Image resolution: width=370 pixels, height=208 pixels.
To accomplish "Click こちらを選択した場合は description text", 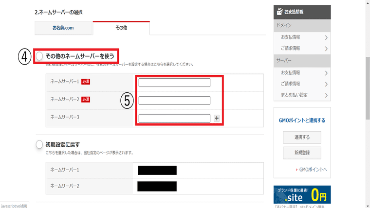I will [x=90, y=153].
